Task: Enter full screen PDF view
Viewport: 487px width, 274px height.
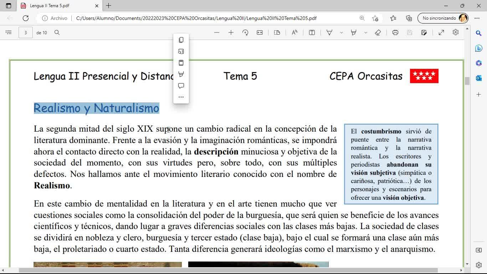Action: point(441,32)
